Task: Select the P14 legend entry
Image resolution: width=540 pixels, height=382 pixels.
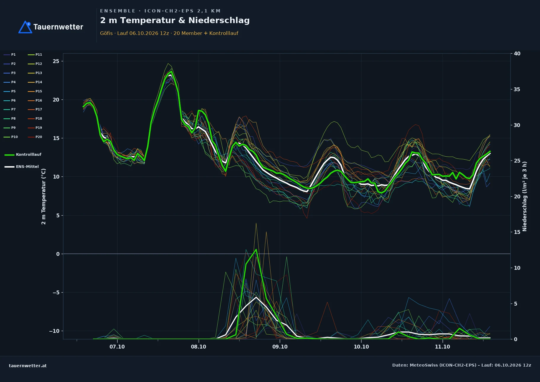Action: pyautogui.click(x=35, y=82)
